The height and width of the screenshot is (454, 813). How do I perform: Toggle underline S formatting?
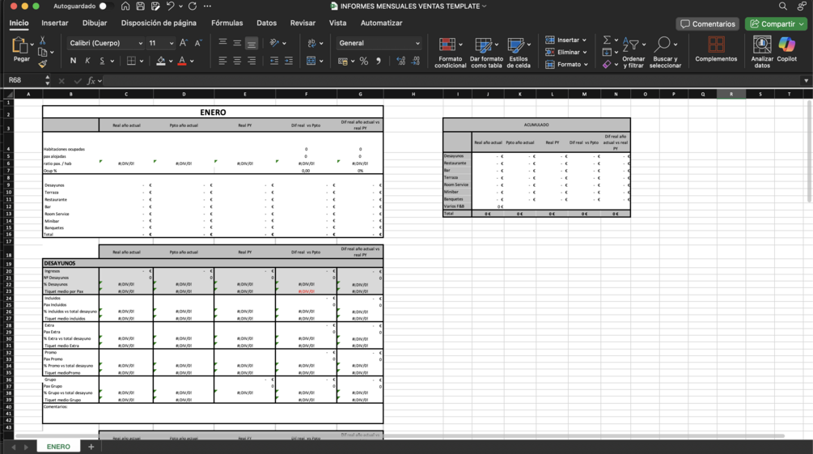point(102,61)
